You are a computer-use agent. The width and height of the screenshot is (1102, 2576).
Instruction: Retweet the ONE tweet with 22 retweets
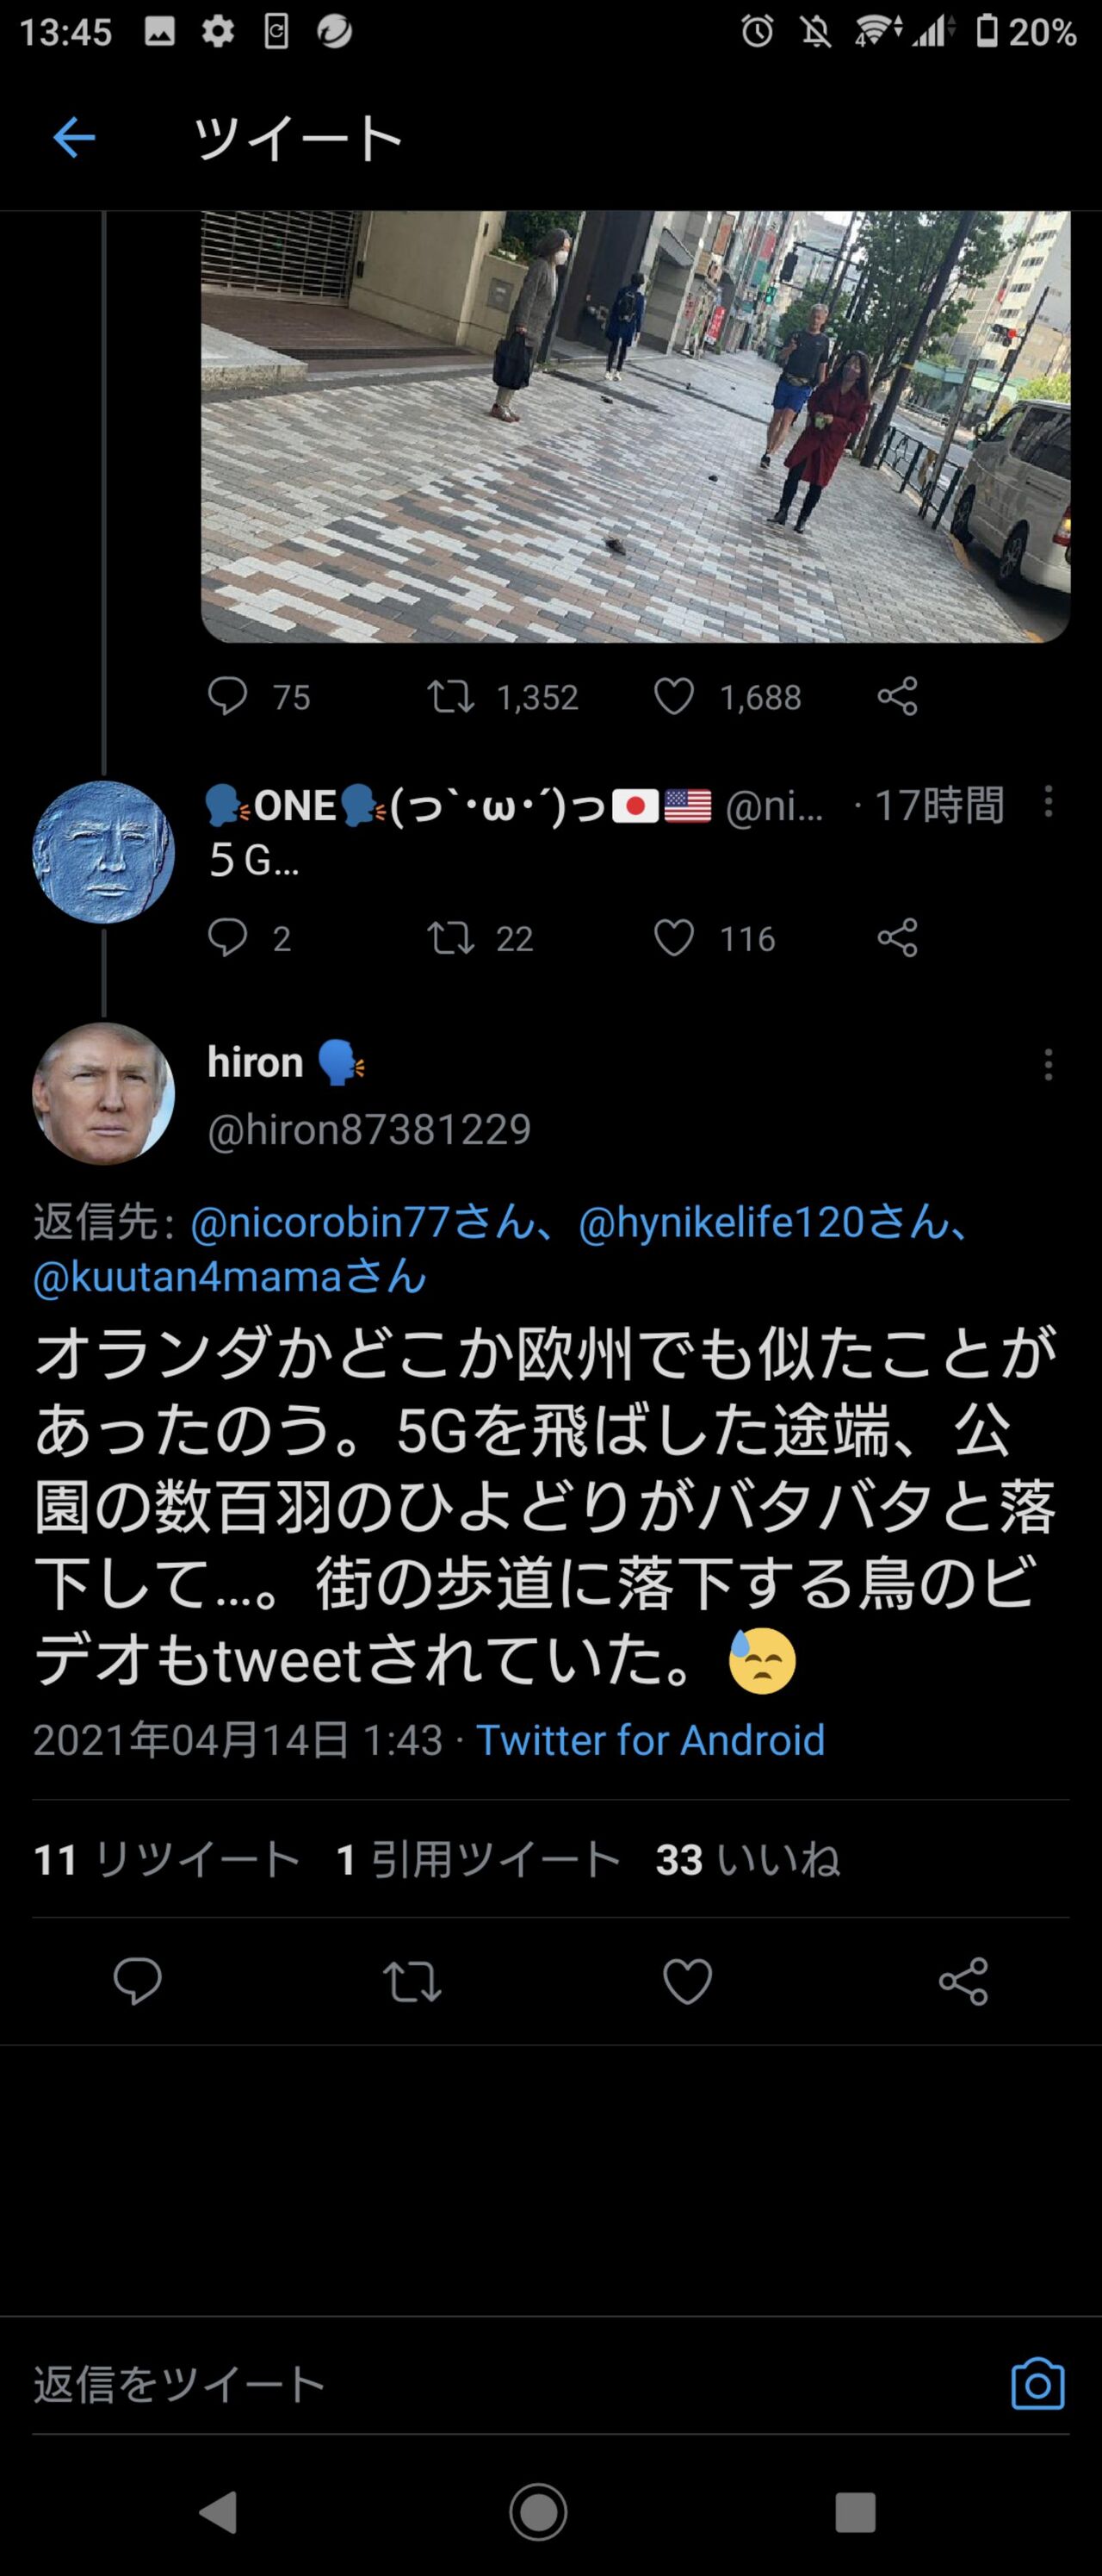click(x=450, y=938)
